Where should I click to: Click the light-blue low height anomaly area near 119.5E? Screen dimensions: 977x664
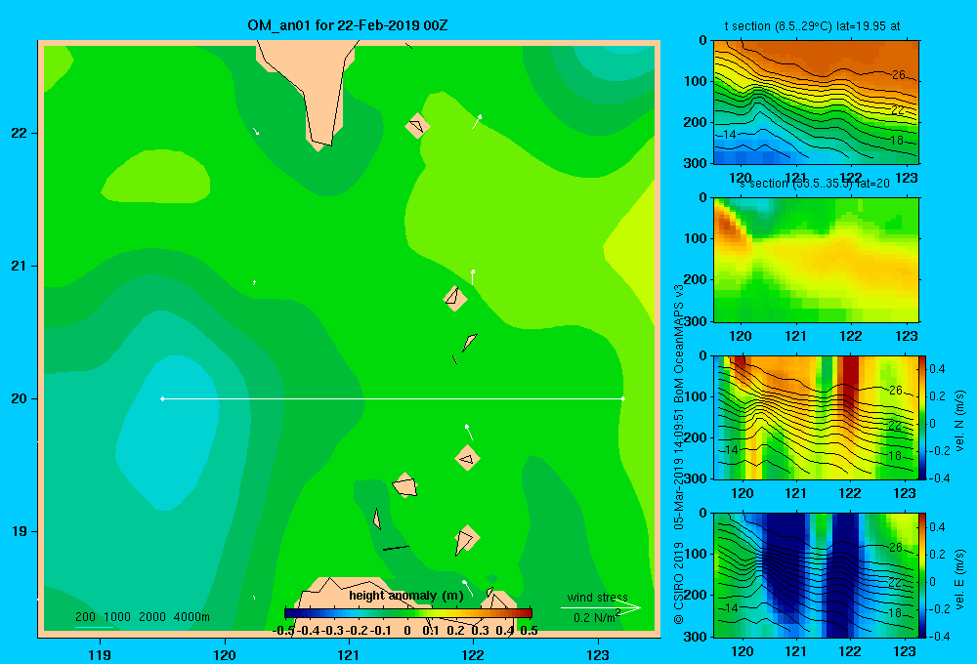click(167, 433)
